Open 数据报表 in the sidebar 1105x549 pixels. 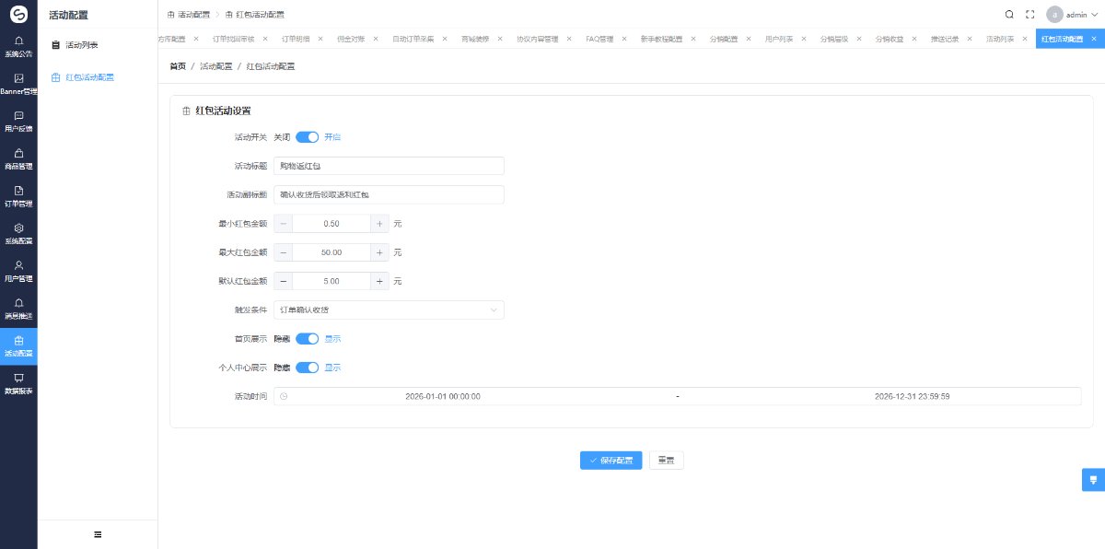click(x=18, y=383)
